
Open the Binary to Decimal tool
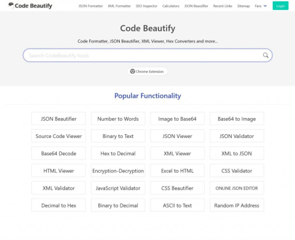click(x=118, y=205)
